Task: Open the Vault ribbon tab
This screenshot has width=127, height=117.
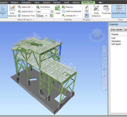Action: (66, 2)
